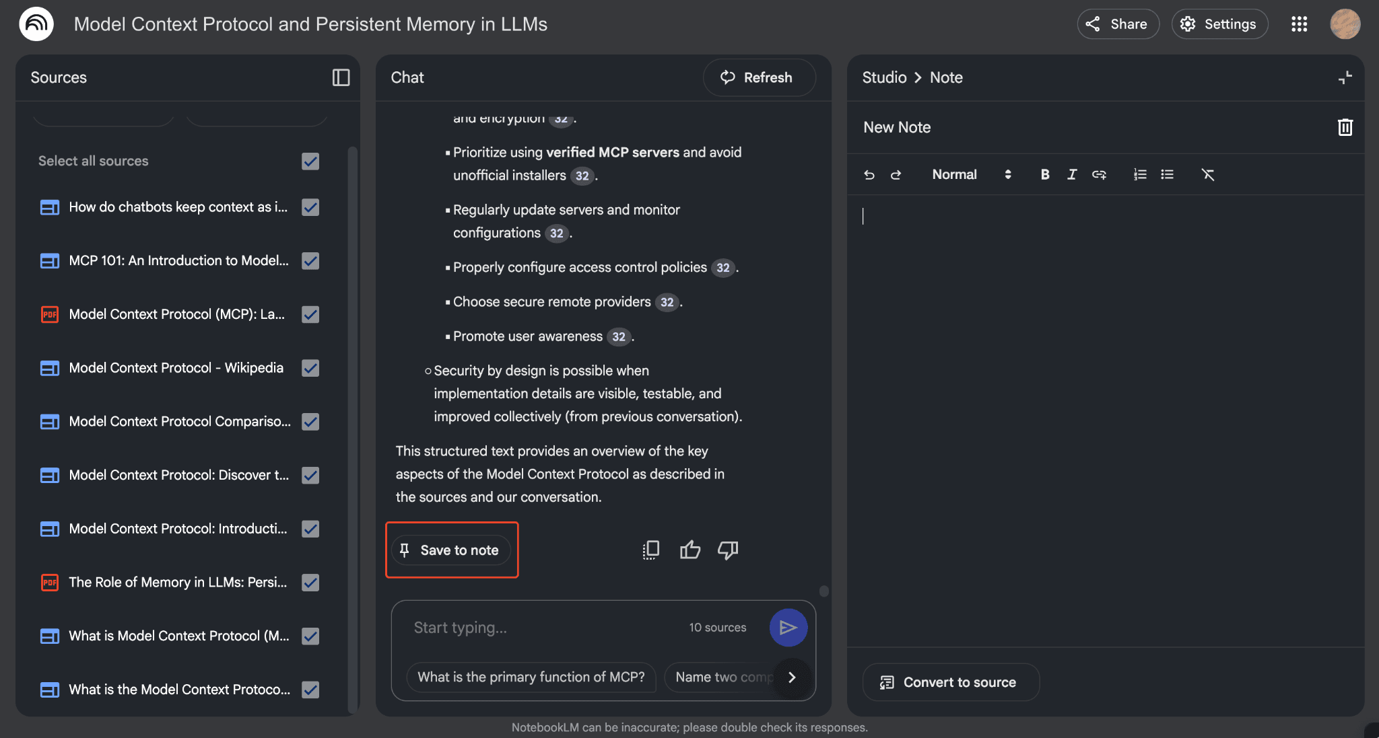Click Note breadcrumb item
1379x738 pixels.
coord(946,77)
